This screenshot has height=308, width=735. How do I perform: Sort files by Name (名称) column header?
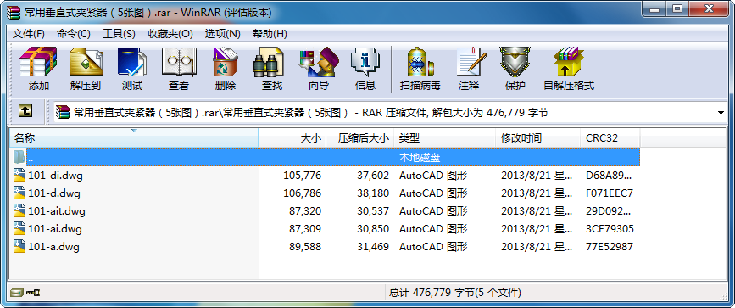(x=134, y=137)
